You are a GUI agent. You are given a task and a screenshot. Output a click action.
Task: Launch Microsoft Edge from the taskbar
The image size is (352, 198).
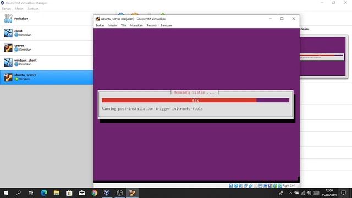(44, 193)
